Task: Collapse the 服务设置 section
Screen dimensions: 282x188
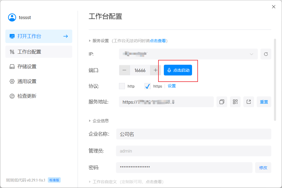Action: click(x=90, y=41)
